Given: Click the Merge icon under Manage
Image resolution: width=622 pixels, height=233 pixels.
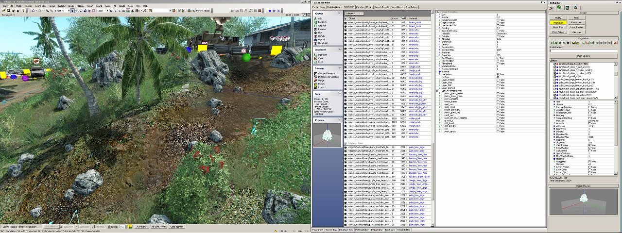Looking at the screenshot, I should (315, 80).
